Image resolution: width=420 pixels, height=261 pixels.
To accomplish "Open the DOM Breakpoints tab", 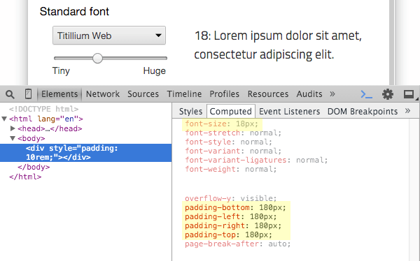I will click(363, 111).
